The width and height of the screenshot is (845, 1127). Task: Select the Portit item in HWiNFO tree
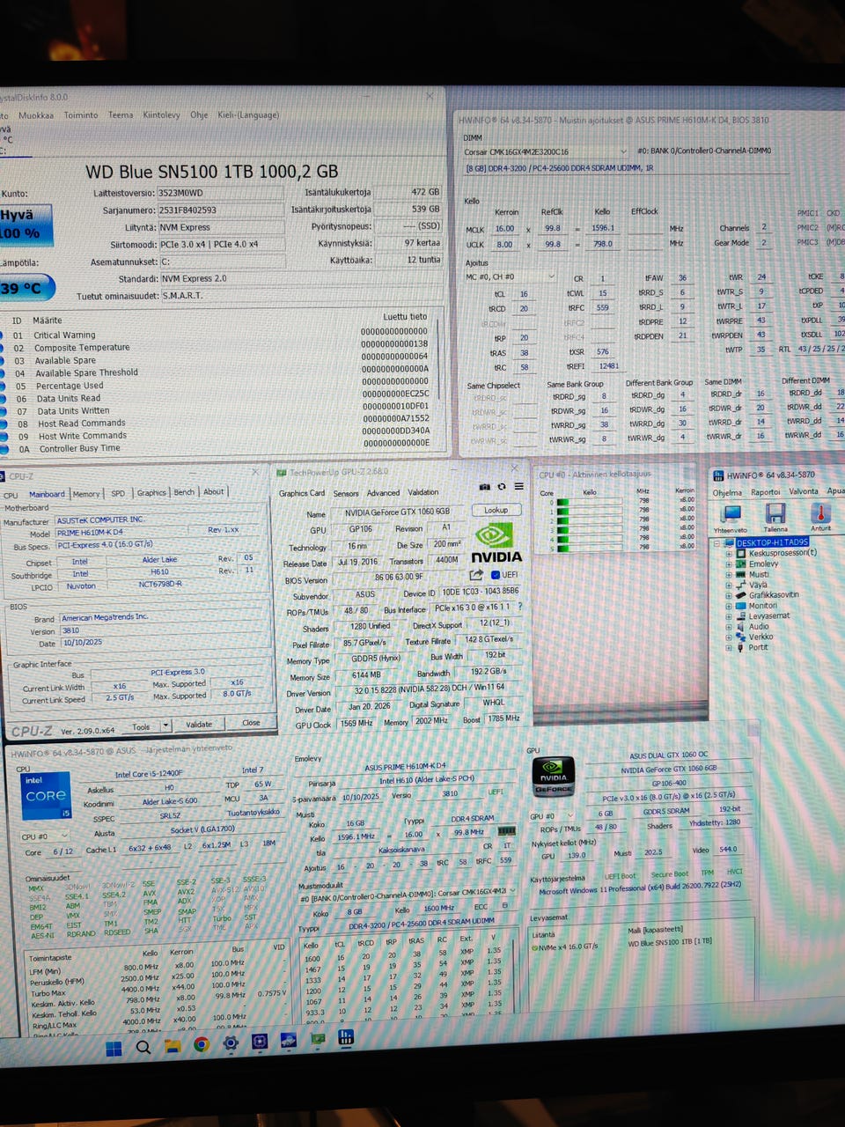point(759,647)
